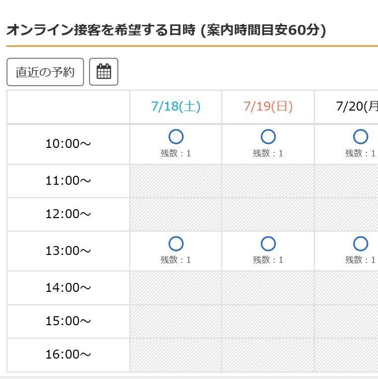The width and height of the screenshot is (378, 379).
Task: Select 7/20 10:00 available slot circle
Action: pyautogui.click(x=360, y=137)
